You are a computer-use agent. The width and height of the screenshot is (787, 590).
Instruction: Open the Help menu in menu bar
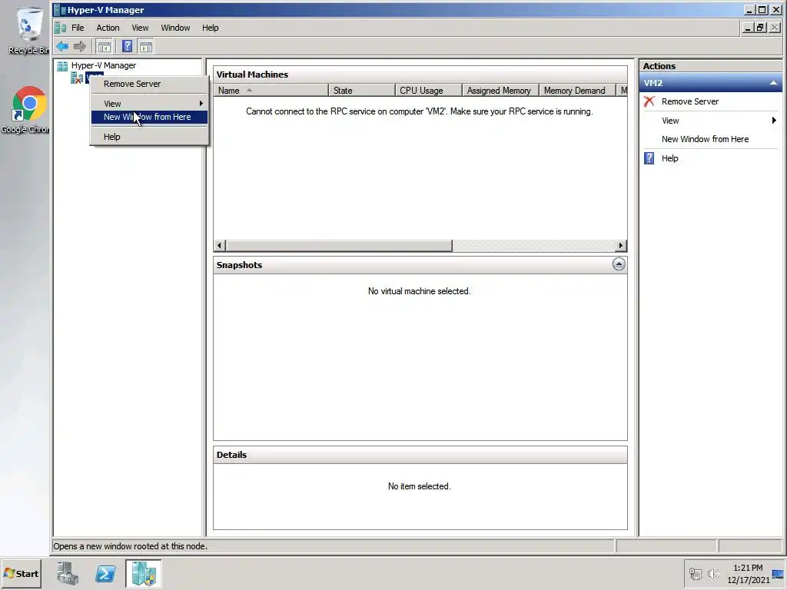(x=211, y=28)
